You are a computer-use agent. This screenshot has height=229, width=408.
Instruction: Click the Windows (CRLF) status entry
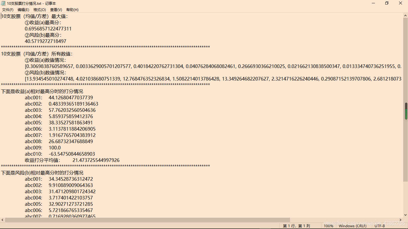click(352, 226)
